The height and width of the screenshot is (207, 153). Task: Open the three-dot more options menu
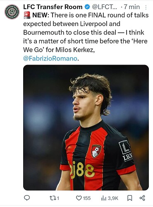click(146, 7)
